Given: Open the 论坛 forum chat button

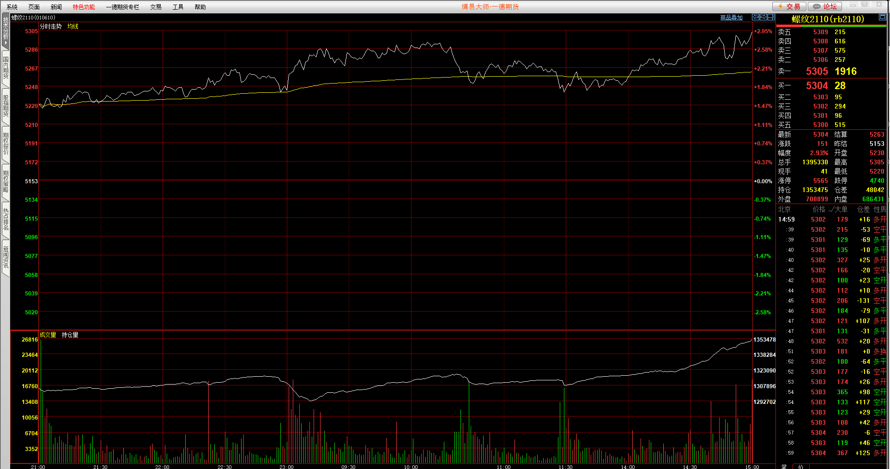Looking at the screenshot, I should (x=825, y=6).
